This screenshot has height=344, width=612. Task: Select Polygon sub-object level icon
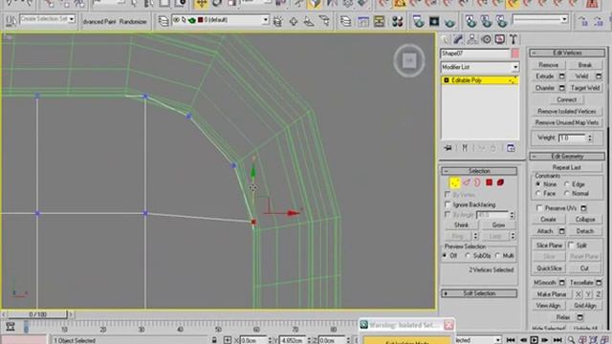point(489,183)
